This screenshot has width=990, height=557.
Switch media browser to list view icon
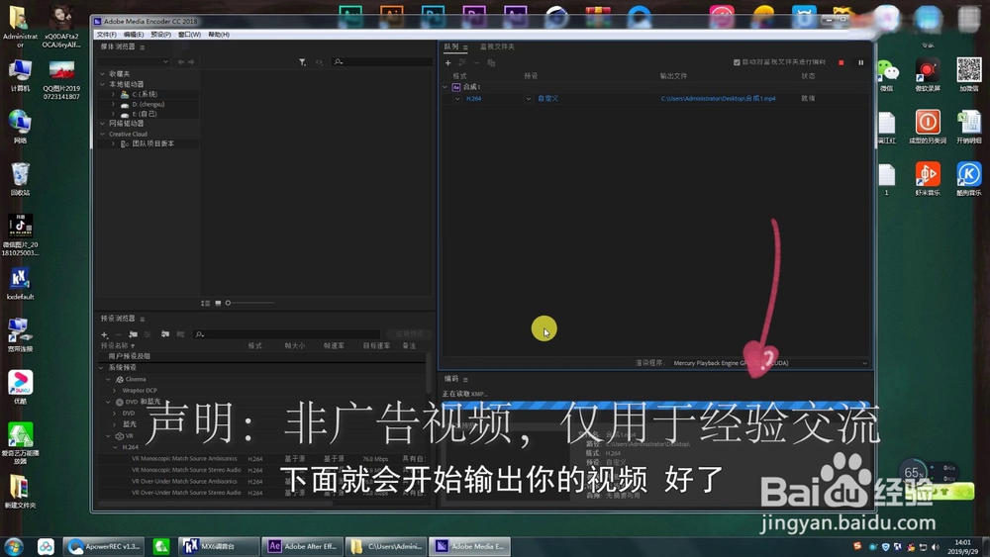(205, 304)
